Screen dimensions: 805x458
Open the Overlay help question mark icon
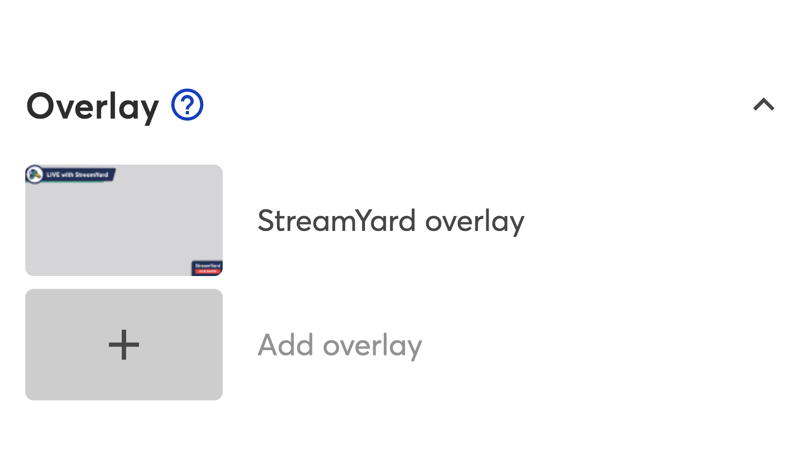click(x=187, y=105)
